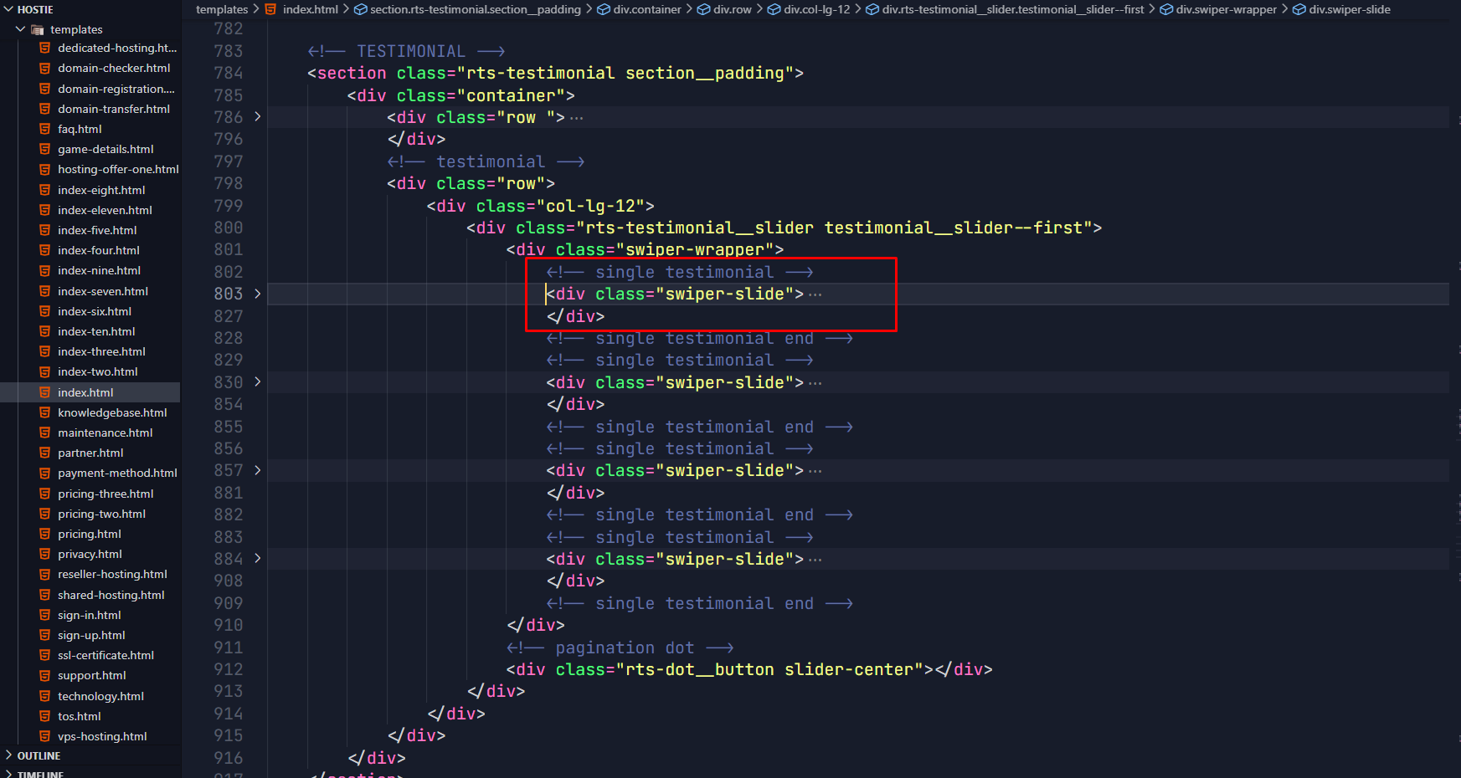Open shared-hosting.html in the explorer
This screenshot has height=778, width=1461.
111,595
